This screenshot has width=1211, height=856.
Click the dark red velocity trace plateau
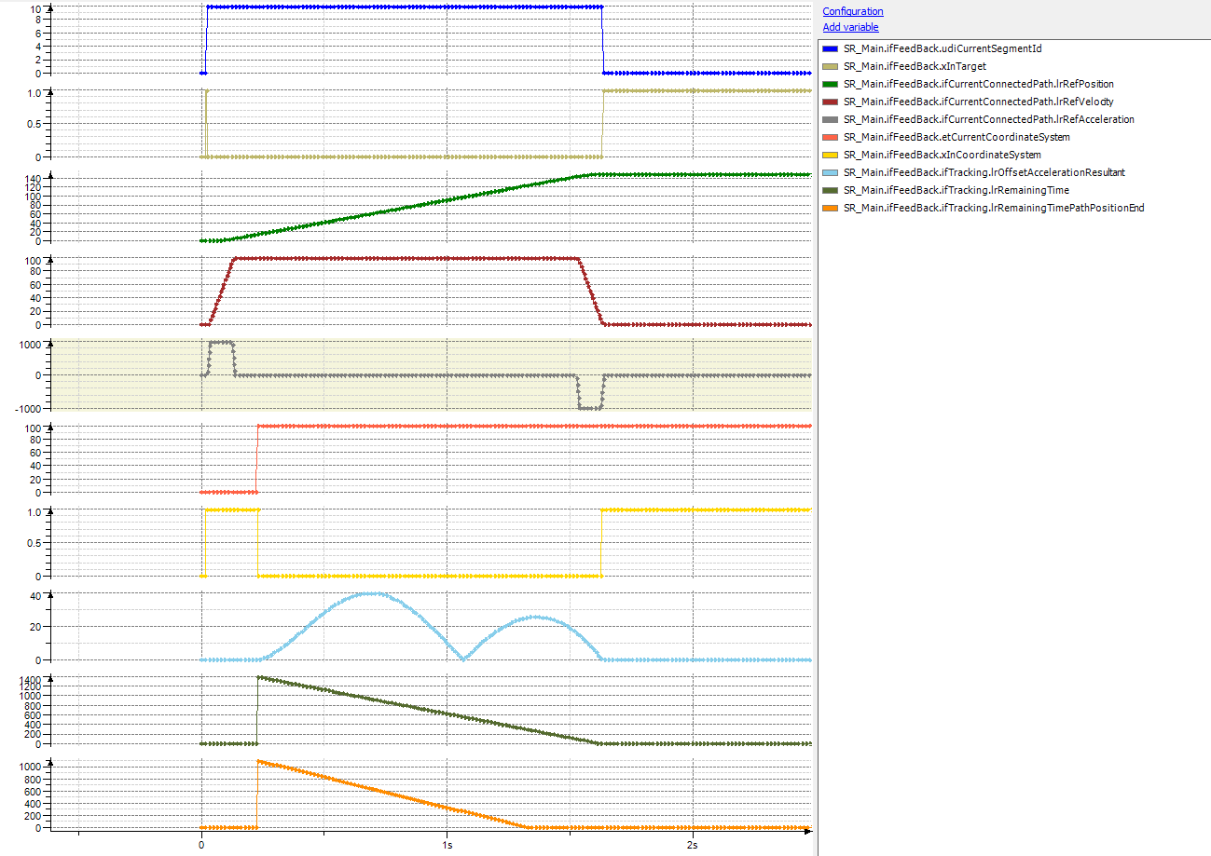point(401,258)
